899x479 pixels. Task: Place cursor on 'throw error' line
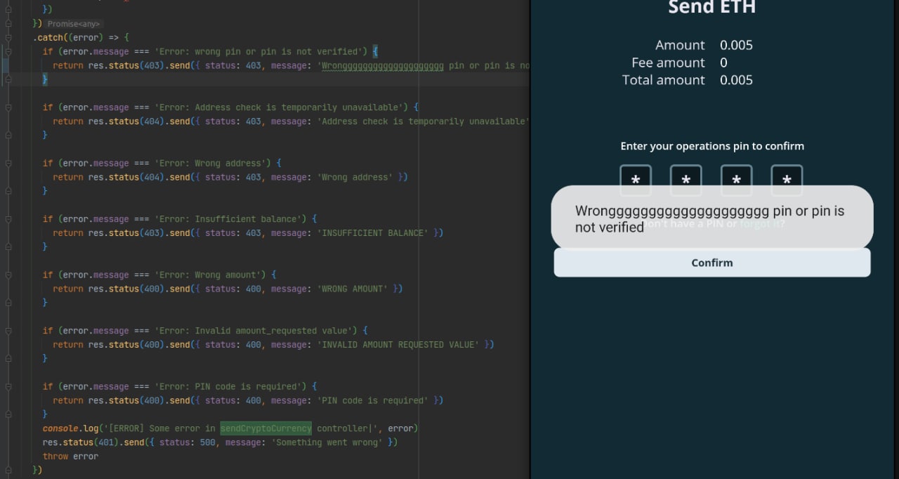coord(70,457)
